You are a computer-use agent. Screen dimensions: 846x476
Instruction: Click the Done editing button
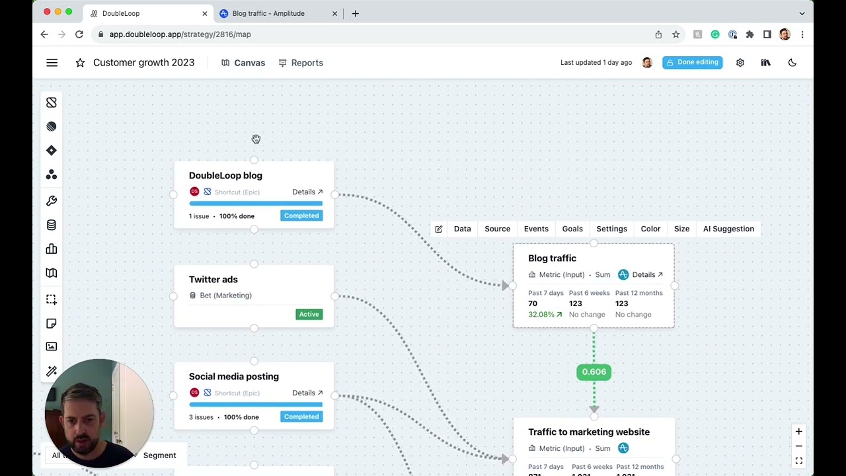(x=692, y=62)
